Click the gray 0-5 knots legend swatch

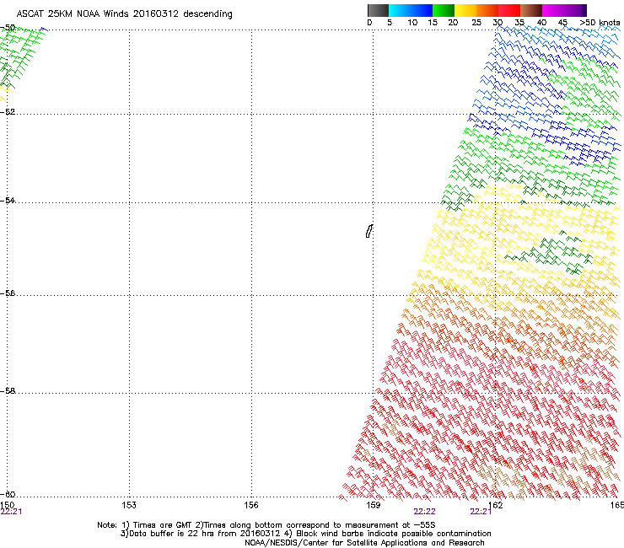(378, 10)
